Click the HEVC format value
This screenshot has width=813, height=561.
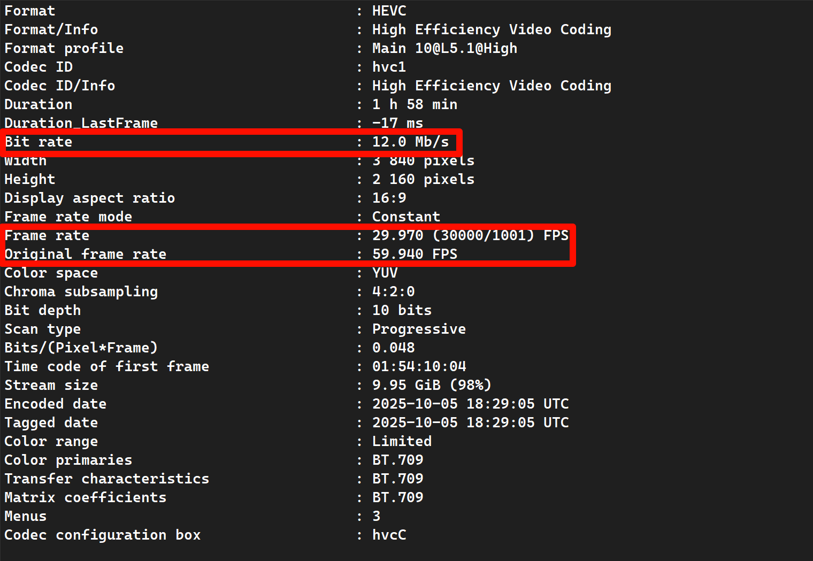click(389, 11)
